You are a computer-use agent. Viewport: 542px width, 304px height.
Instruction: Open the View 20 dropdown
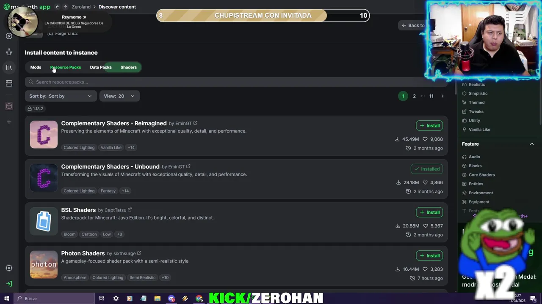point(119,96)
